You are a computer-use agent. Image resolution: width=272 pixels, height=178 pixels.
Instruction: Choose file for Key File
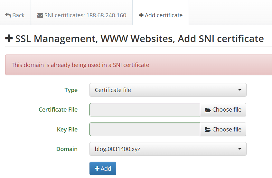[x=223, y=129]
